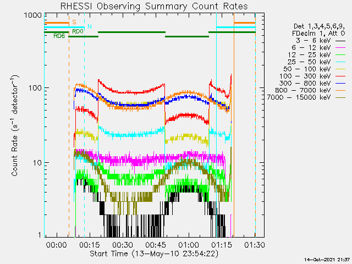Viewport: 352px width, 264px height.
Task: Click the 'FDecim 1, Att 0' legend text
Action: [318, 34]
